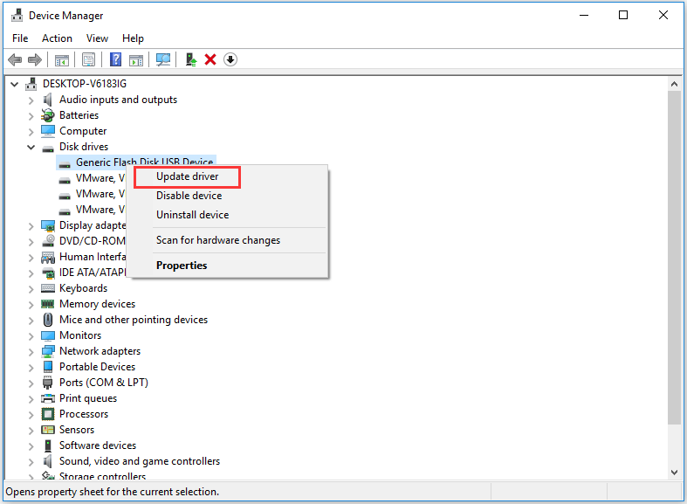Select Sound, video and game controllers item
The width and height of the screenshot is (687, 504).
click(x=139, y=461)
